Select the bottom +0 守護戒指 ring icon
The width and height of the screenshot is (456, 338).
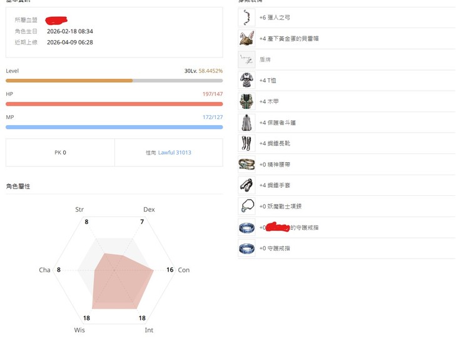(x=246, y=248)
